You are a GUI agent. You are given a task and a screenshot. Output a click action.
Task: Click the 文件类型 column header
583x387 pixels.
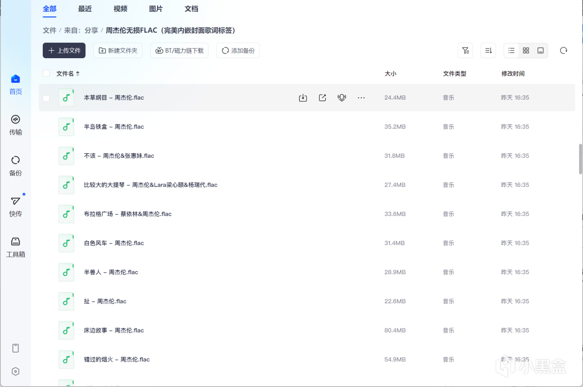(x=455, y=74)
